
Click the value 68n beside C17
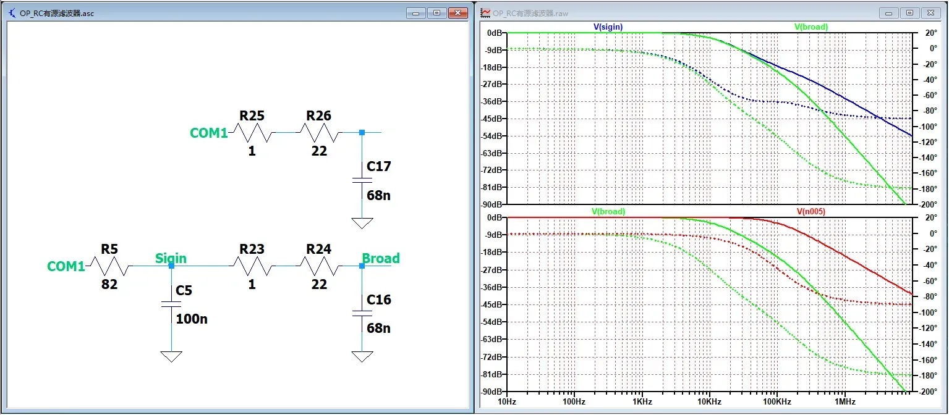pyautogui.click(x=379, y=195)
